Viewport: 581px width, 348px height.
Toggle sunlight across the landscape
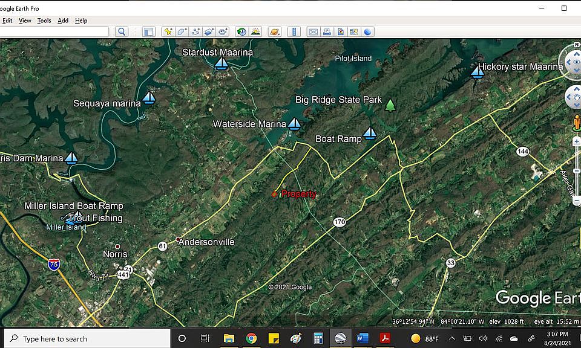click(x=255, y=32)
